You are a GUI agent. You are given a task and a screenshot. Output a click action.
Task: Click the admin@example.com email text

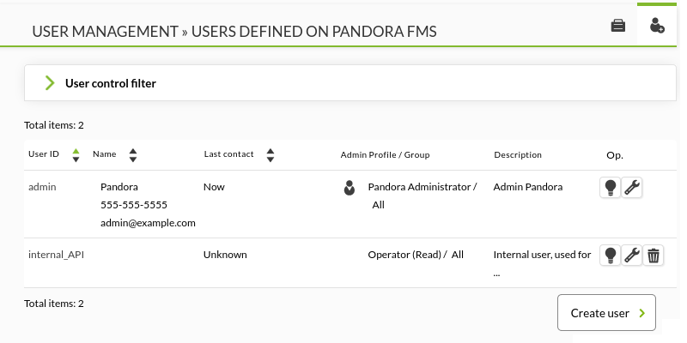coord(148,223)
